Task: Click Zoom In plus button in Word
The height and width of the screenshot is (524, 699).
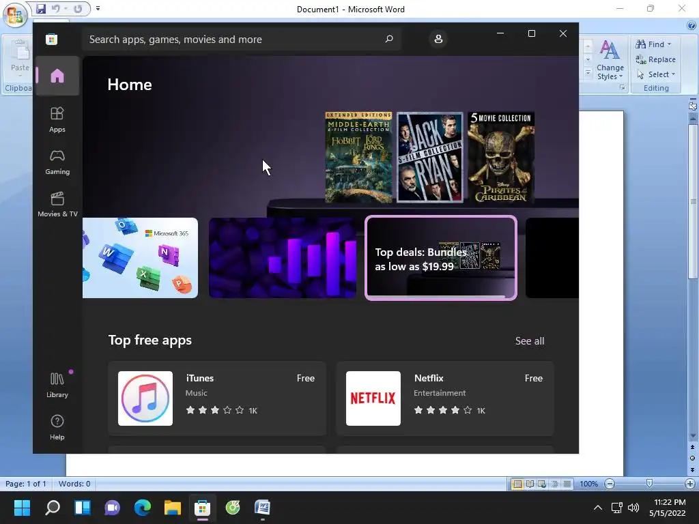Action: click(x=690, y=484)
